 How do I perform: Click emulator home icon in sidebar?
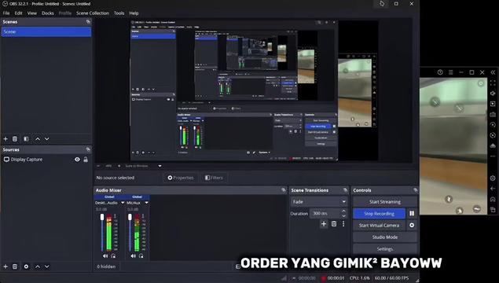click(x=493, y=199)
